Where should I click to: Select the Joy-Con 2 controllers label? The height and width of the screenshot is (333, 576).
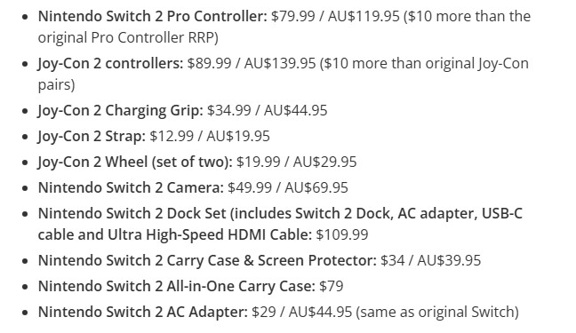click(x=110, y=64)
